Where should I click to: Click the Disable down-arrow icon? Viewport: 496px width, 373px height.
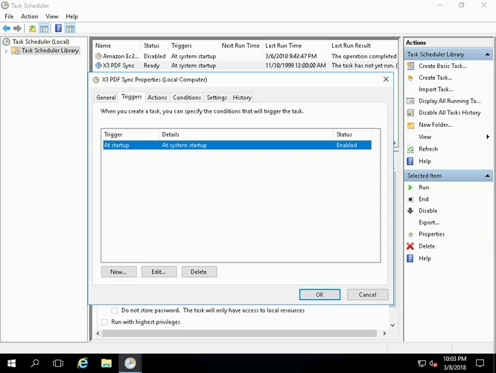point(410,210)
